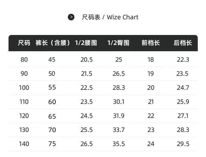Click pants length value 45
The width and height of the screenshot is (206, 157).
click(x=52, y=59)
